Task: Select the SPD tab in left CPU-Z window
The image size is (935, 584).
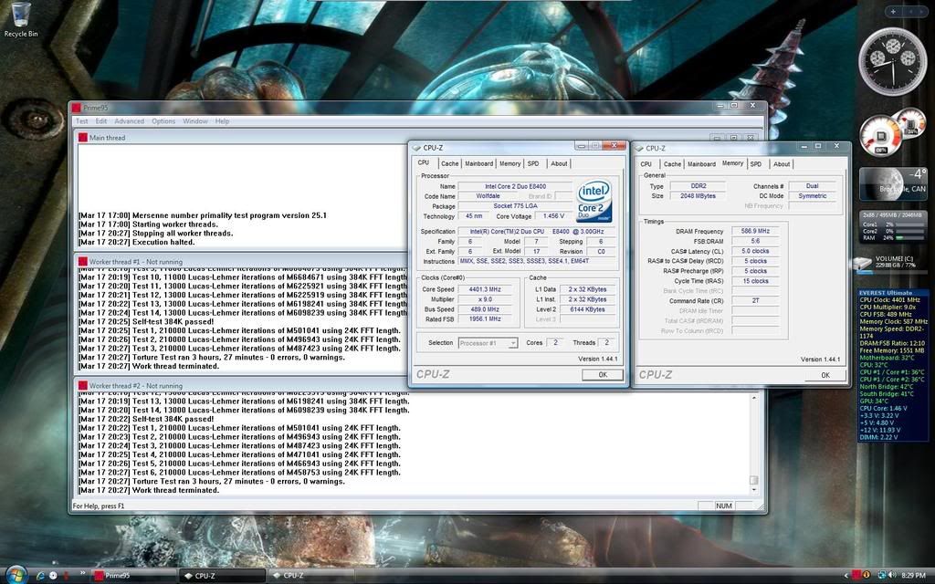Action: (x=533, y=163)
